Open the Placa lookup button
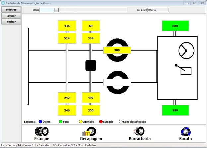The height and width of the screenshot is (148, 207). (x=56, y=10)
